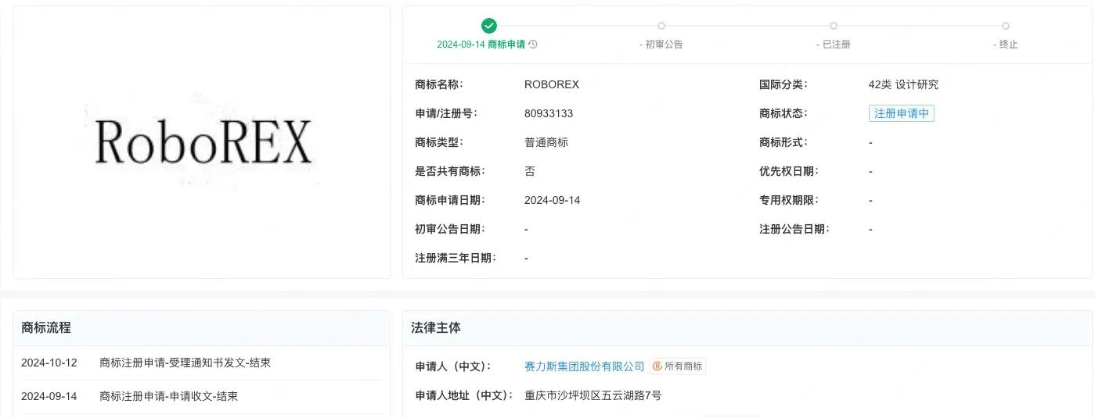Click the 申请/注册号 field label
1095x418 pixels.
click(x=446, y=113)
